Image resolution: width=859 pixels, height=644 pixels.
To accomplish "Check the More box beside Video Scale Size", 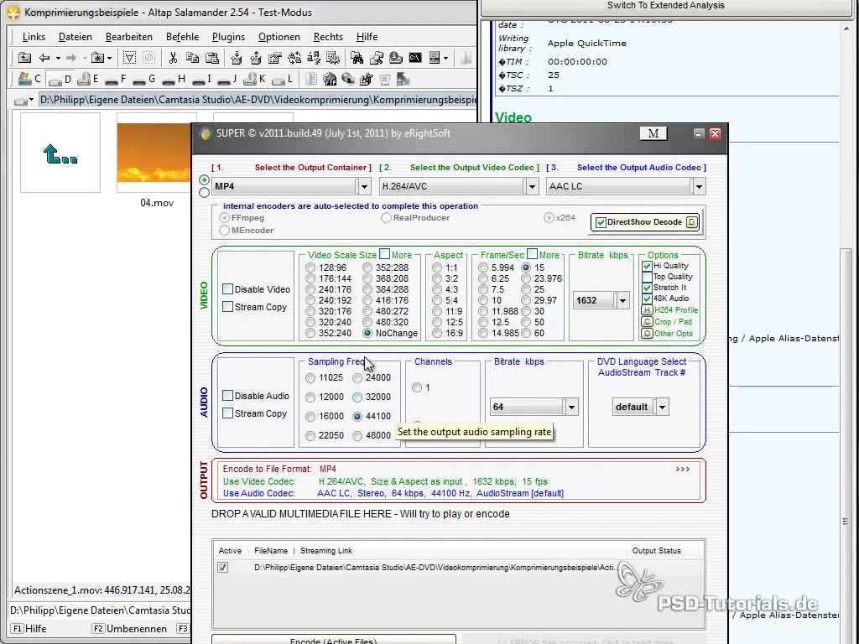I will pos(384,254).
